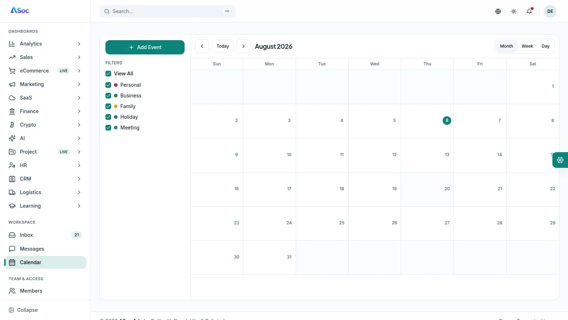Open Members label in sidebar
The height and width of the screenshot is (320, 568).
[x=31, y=291]
